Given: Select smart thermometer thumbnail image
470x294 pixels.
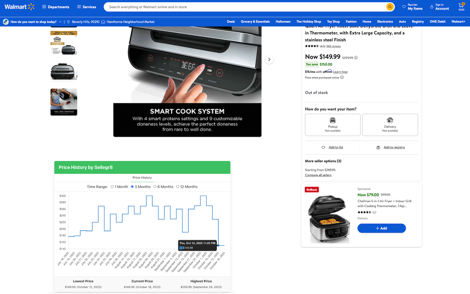Looking at the screenshot, I should (64, 102).
